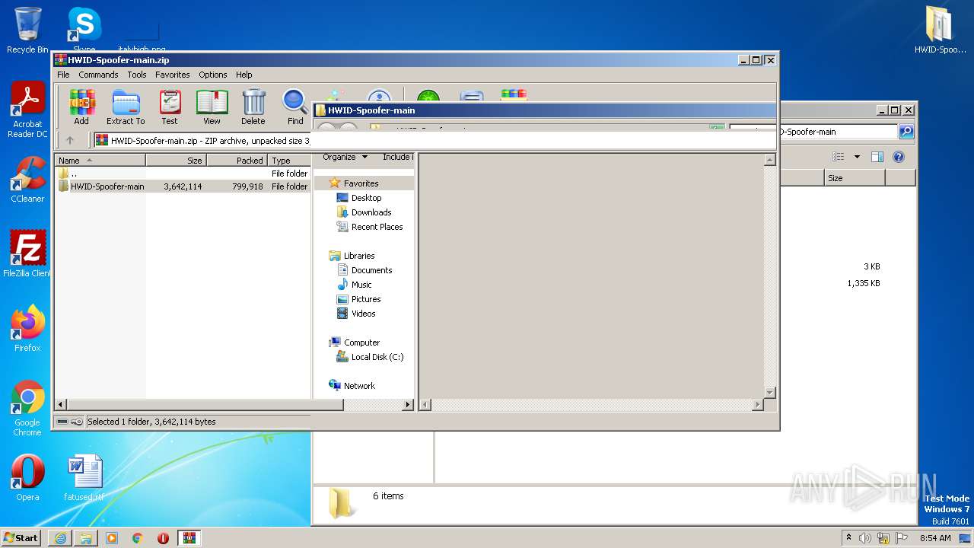Open the Google Chrome desktop shortcut
The width and height of the screenshot is (974, 548).
[x=27, y=408]
